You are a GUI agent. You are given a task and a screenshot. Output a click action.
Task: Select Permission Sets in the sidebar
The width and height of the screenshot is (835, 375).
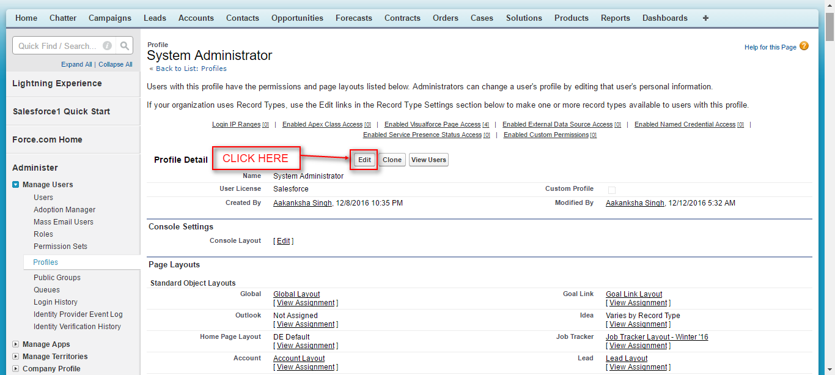point(61,247)
